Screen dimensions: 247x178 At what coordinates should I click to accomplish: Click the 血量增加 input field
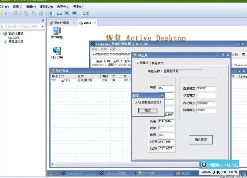pos(206,88)
